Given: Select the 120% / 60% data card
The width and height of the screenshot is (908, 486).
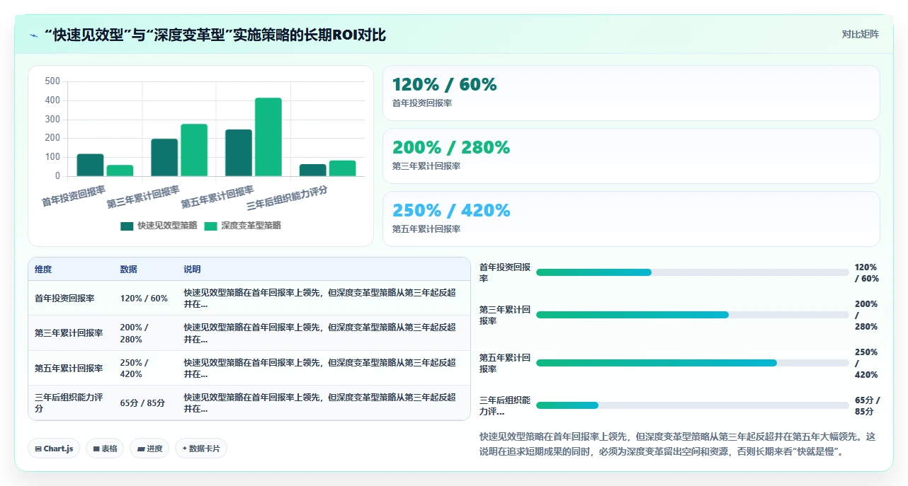Looking at the screenshot, I should tap(631, 93).
